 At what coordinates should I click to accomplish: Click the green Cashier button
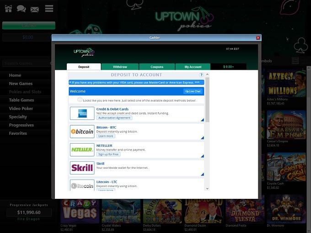pyautogui.click(x=29, y=26)
